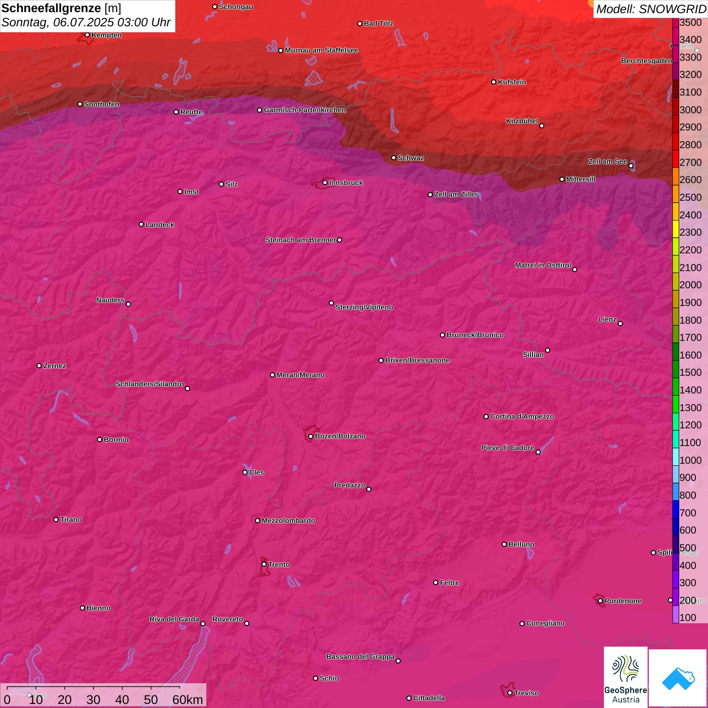Image resolution: width=708 pixels, height=708 pixels.
Task: Click the Cortina d'Ampezzo marker
Action: pyautogui.click(x=486, y=417)
